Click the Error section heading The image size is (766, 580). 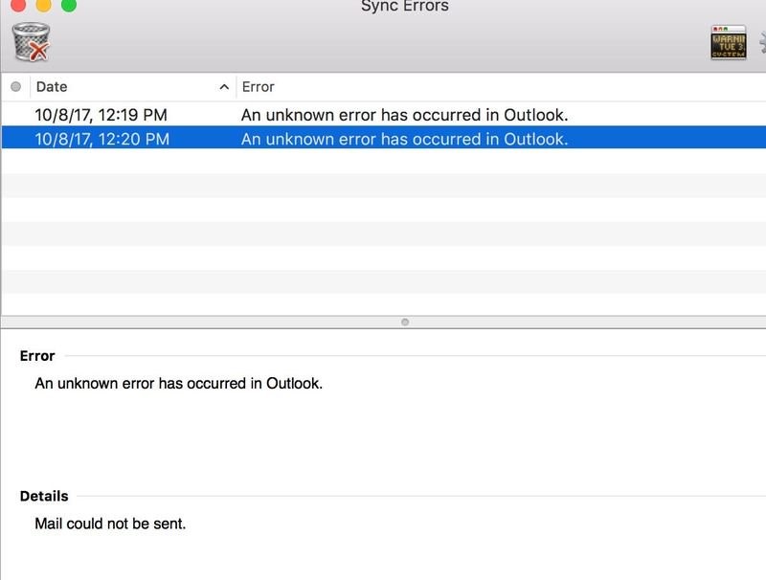[x=37, y=356]
